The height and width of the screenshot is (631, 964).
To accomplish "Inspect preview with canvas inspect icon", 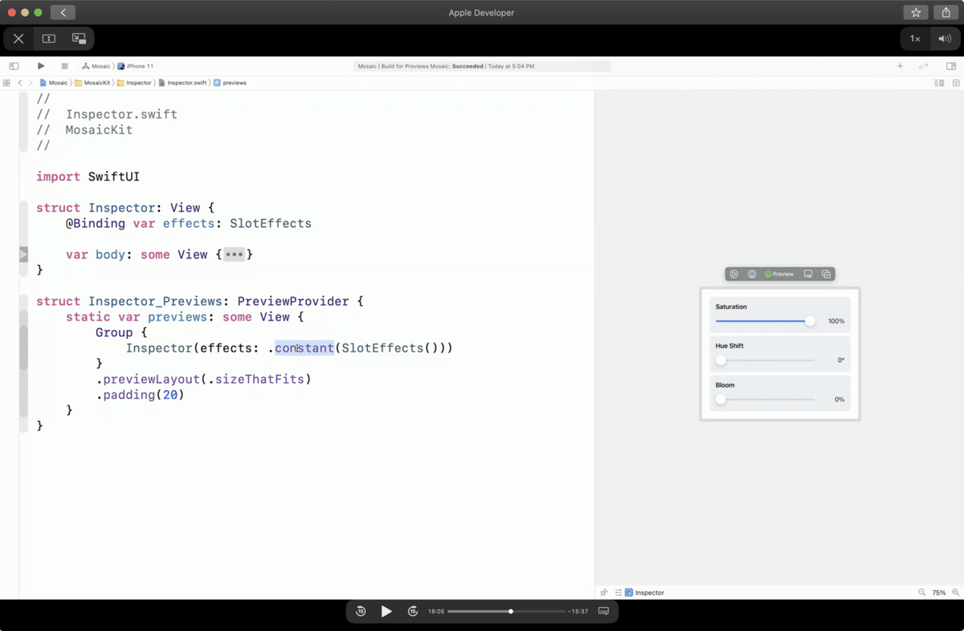I will pyautogui.click(x=752, y=274).
